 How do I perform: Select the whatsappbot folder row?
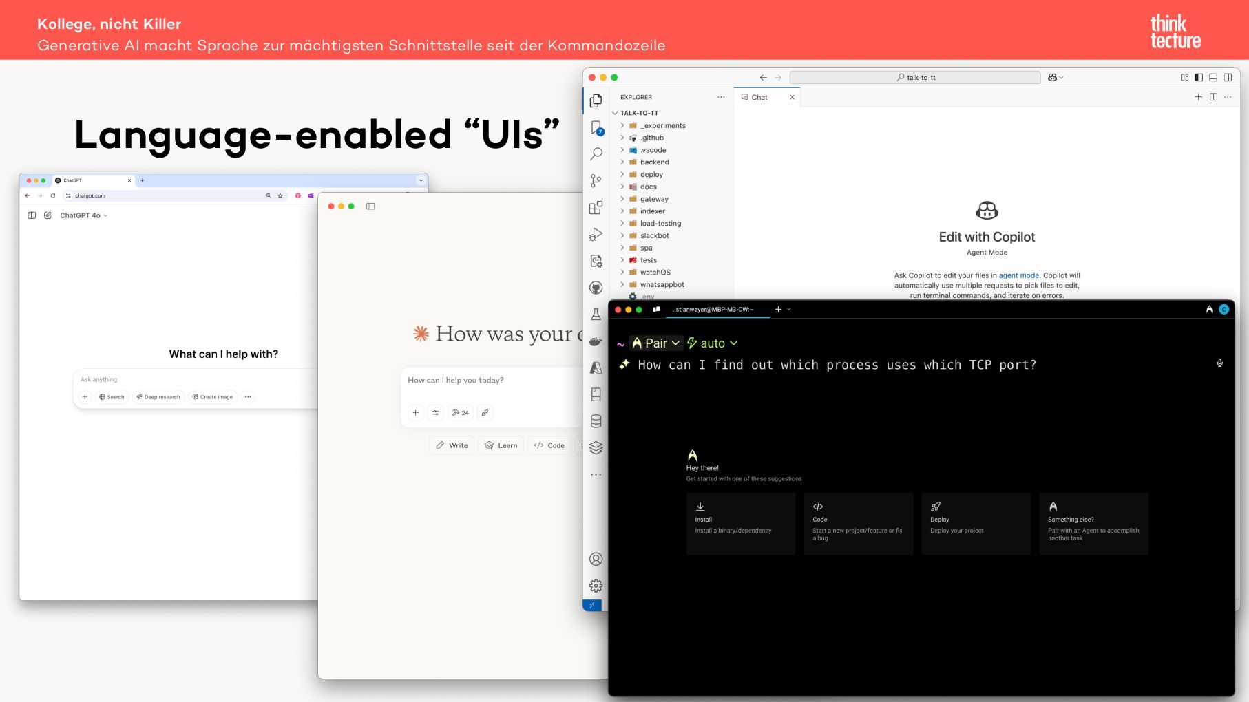tap(670, 285)
